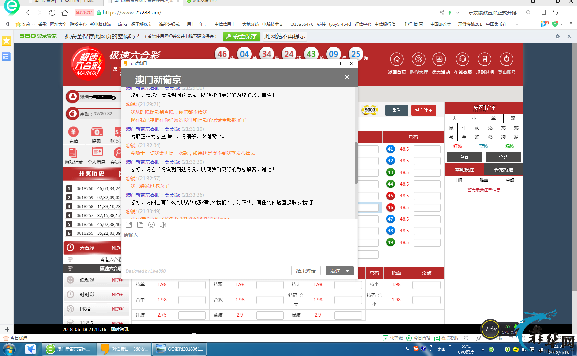
Task: Select 大 in the quick bet grid
Action: [x=454, y=118]
